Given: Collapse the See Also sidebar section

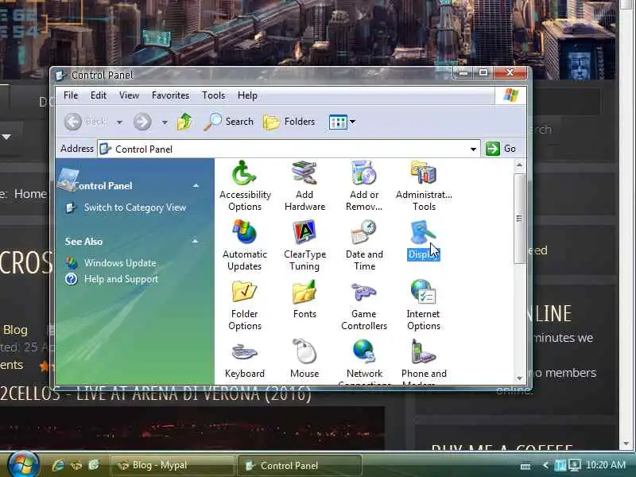Looking at the screenshot, I should (x=195, y=242).
